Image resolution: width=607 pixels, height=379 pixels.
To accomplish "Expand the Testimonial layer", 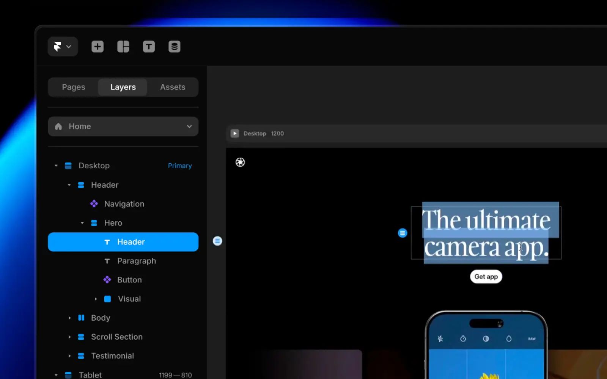I will (69, 356).
